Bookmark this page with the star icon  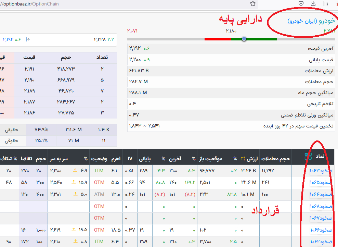click(252, 4)
